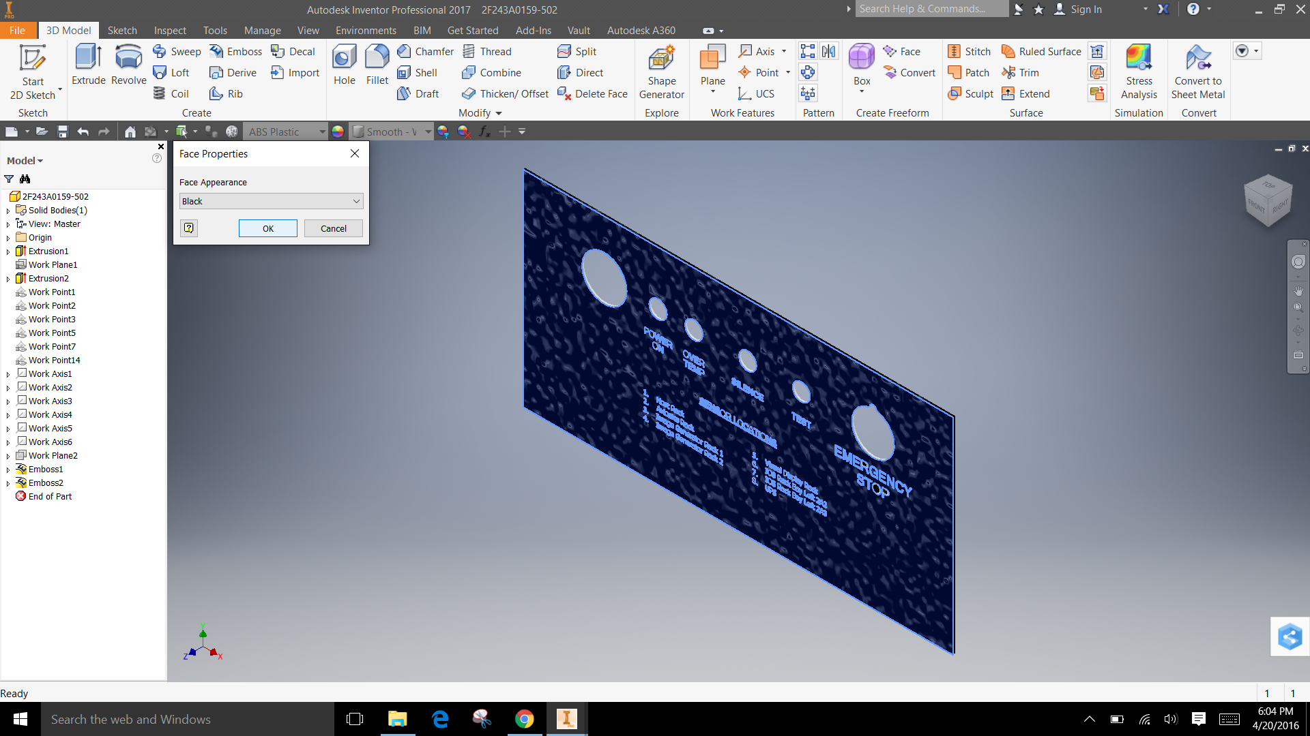Open the browser filter icon

(x=9, y=179)
